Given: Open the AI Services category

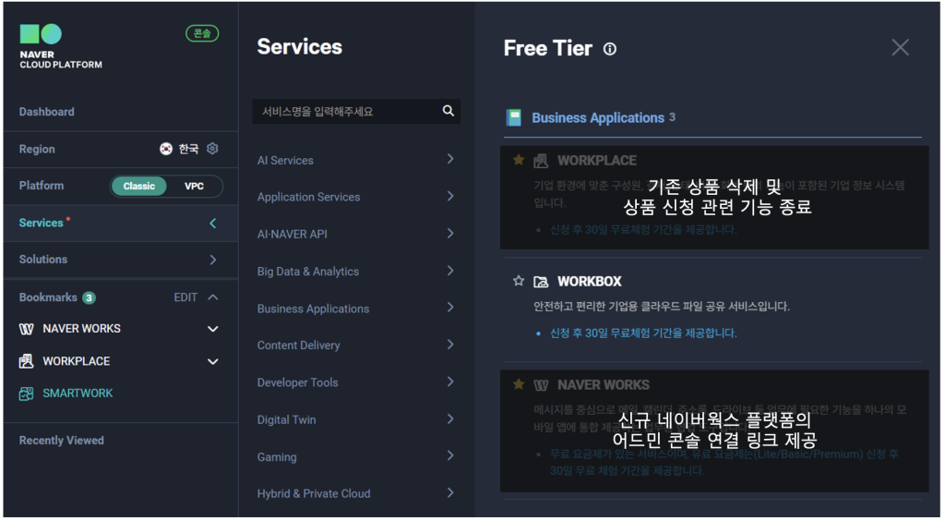Looking at the screenshot, I should click(355, 160).
